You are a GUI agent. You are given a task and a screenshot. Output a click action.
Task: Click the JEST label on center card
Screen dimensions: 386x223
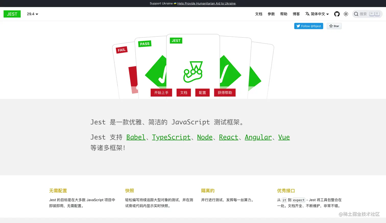tap(176, 41)
